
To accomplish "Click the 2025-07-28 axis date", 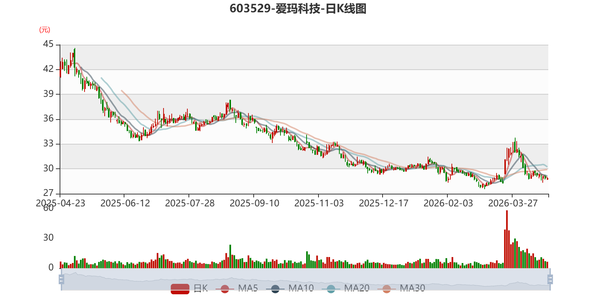I will pyautogui.click(x=190, y=203).
